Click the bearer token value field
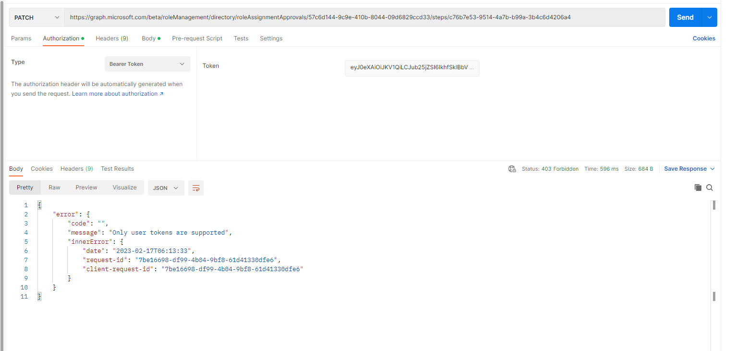The image size is (736, 351). pos(412,68)
